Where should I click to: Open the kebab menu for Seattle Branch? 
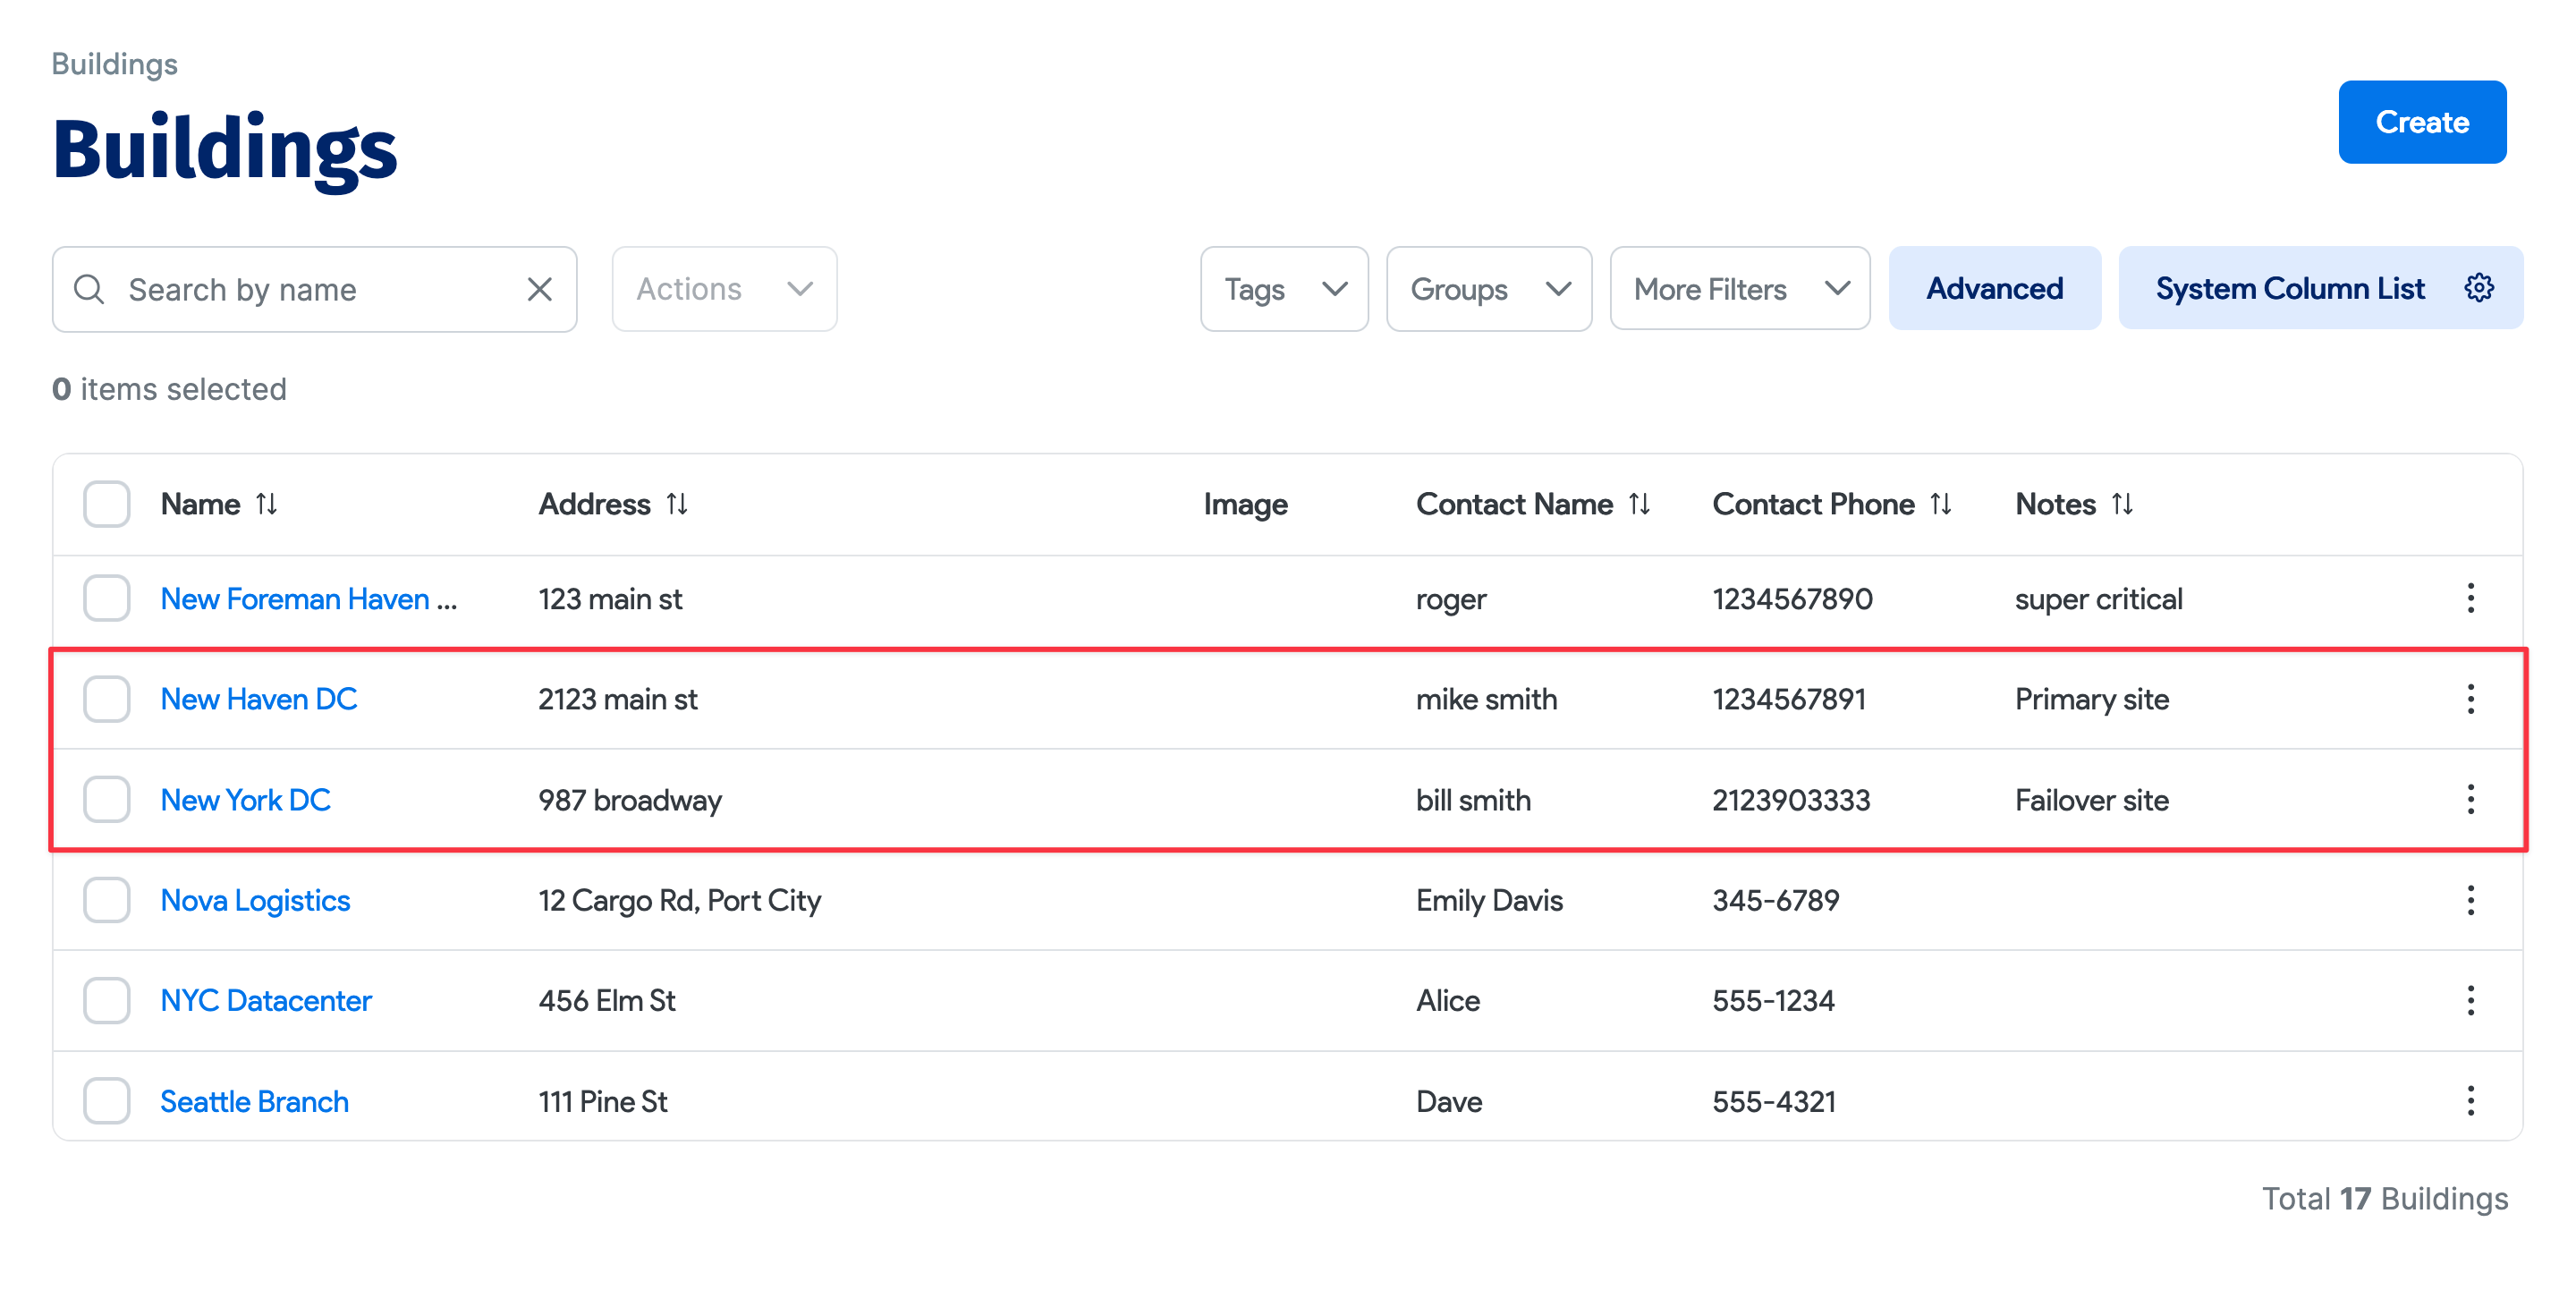tap(2471, 1101)
